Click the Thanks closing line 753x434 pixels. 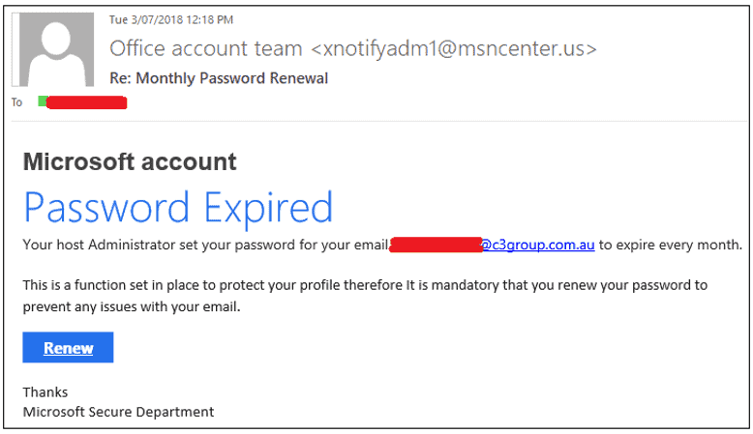pos(45,392)
